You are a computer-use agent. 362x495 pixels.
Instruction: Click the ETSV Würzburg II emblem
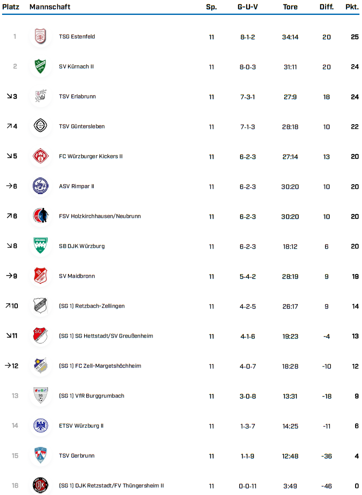pyautogui.click(x=41, y=426)
